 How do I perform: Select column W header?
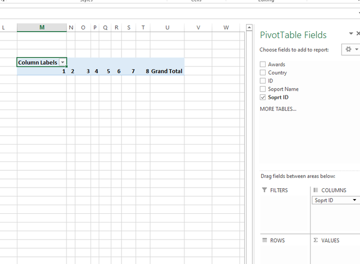tap(226, 28)
